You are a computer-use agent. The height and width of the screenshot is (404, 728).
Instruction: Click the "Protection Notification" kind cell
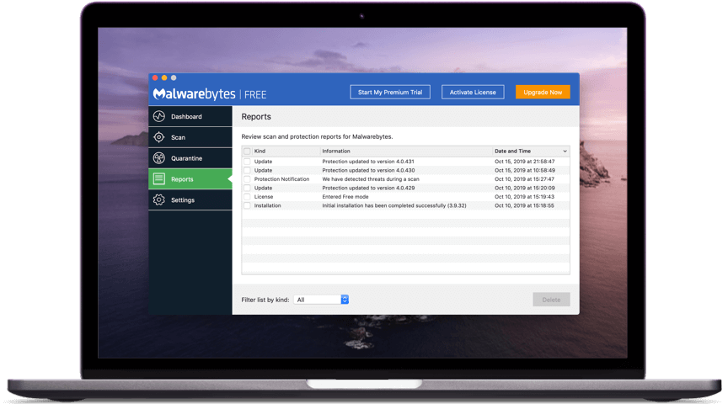click(x=281, y=179)
